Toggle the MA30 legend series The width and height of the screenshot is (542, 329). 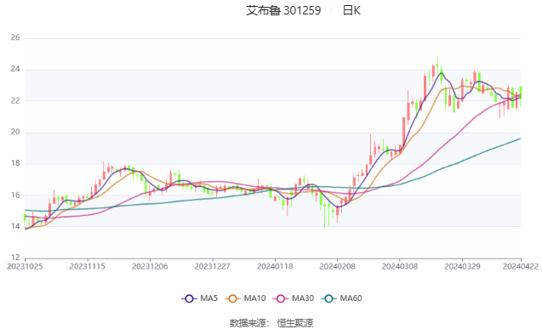tap(294, 298)
